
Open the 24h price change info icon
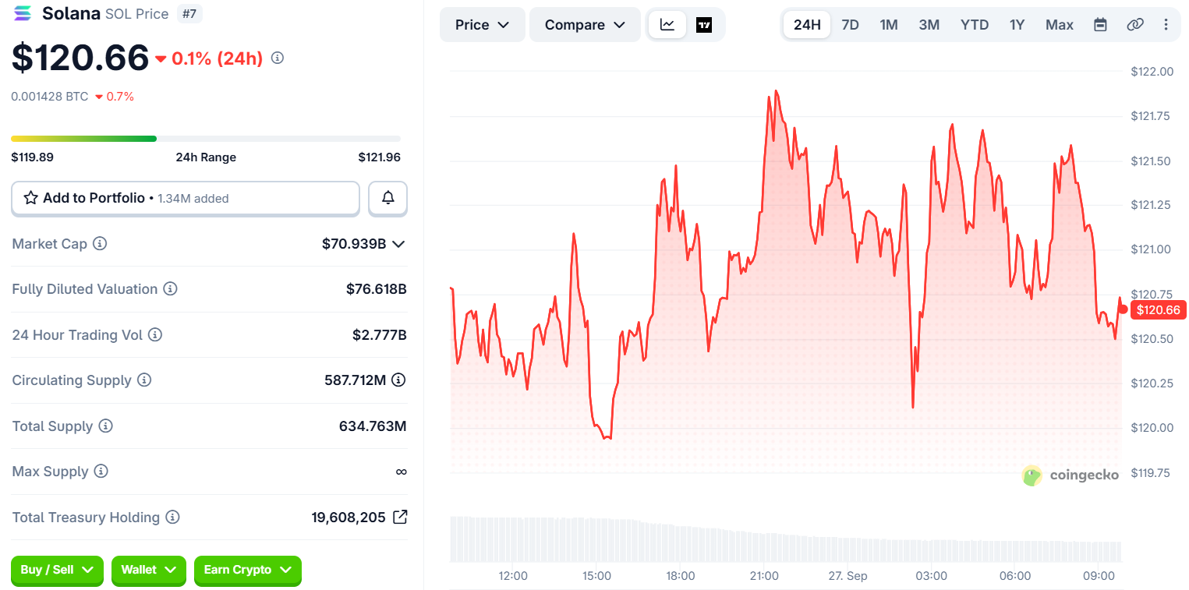pos(277,58)
